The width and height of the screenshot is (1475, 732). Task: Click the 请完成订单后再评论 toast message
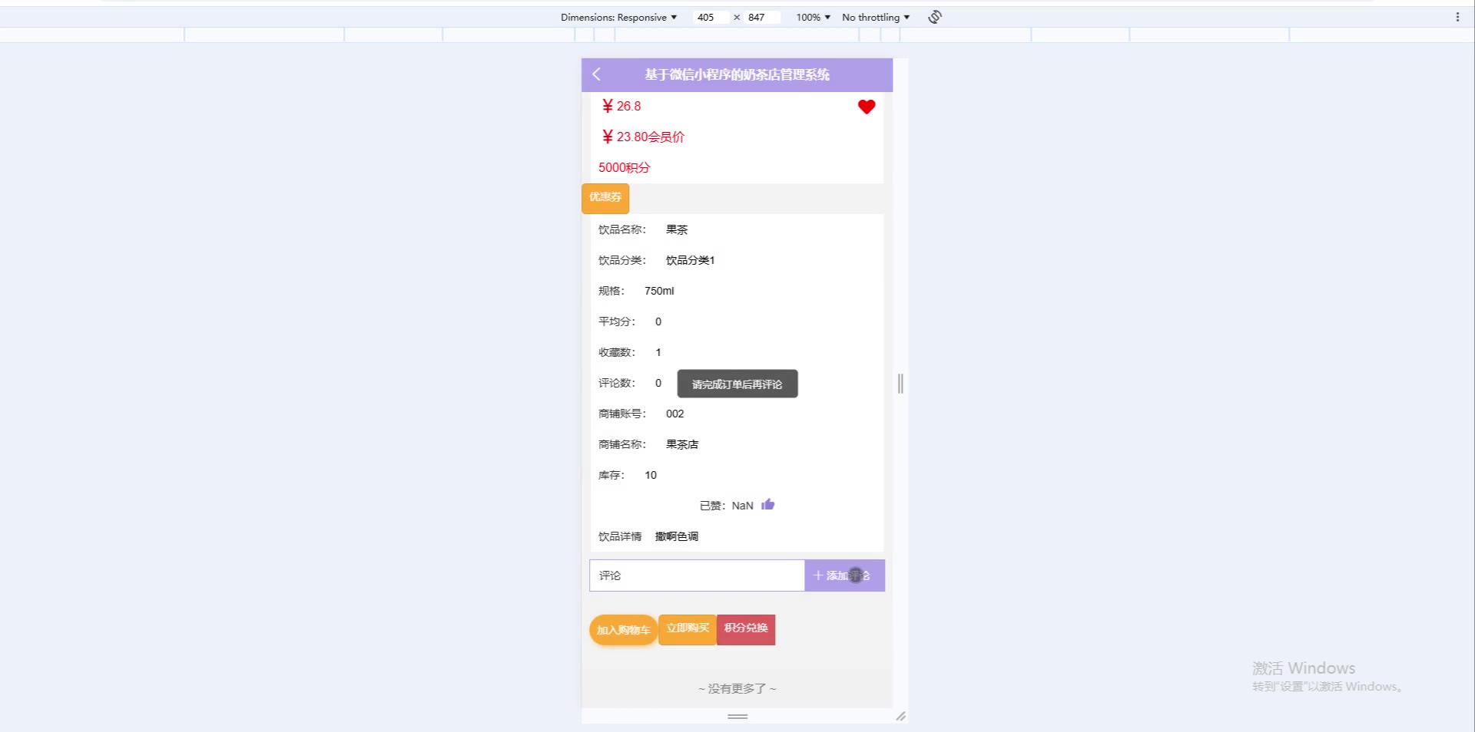pos(737,384)
